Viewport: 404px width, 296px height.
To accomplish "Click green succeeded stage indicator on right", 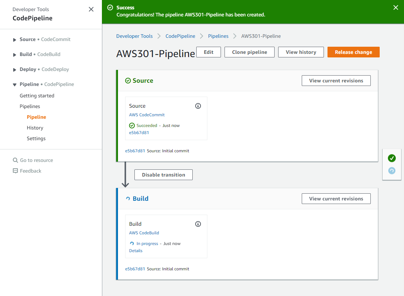I will (x=391, y=158).
